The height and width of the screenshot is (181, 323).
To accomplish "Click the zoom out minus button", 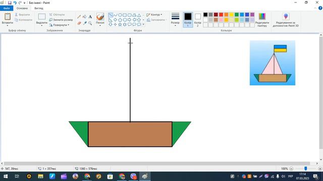I will (x=291, y=169).
